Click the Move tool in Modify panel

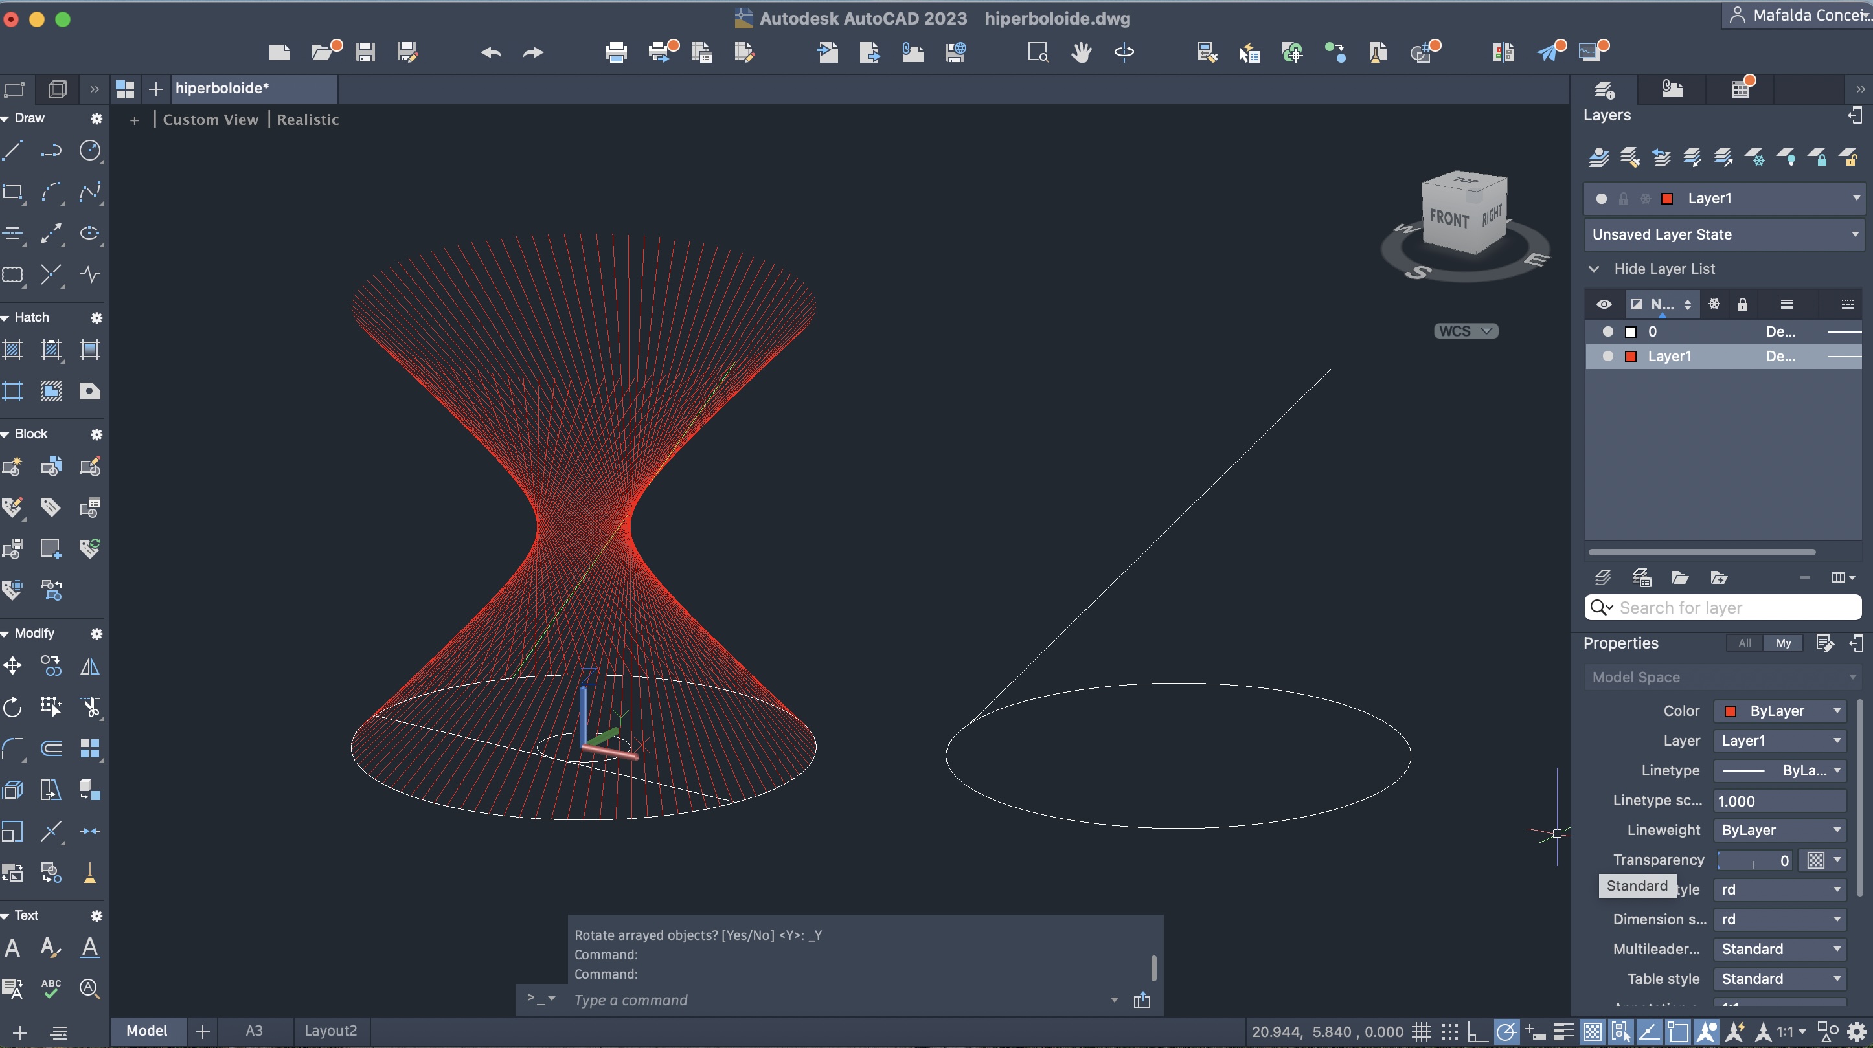[13, 665]
